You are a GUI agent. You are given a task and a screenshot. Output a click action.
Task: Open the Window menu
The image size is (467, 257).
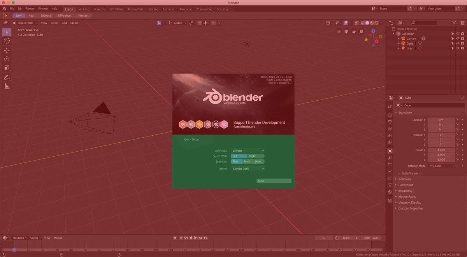pos(43,9)
